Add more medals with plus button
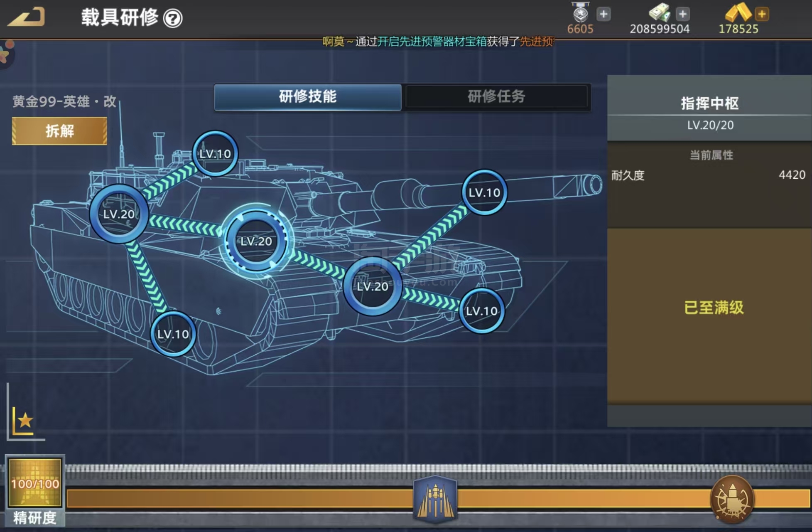This screenshot has width=812, height=532. click(x=603, y=14)
